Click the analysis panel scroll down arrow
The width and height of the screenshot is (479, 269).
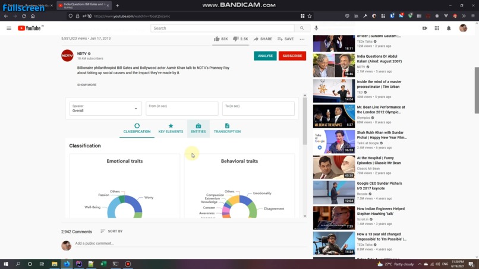[x=305, y=216]
